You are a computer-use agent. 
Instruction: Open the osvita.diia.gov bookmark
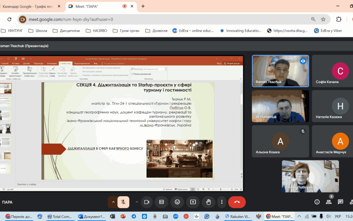tap(287, 30)
